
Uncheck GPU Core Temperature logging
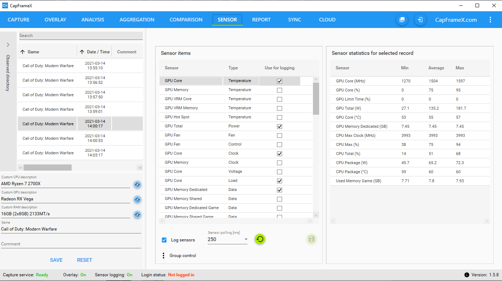click(x=280, y=81)
